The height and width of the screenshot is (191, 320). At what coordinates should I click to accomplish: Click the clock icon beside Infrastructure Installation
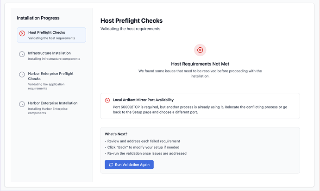[x=22, y=54]
